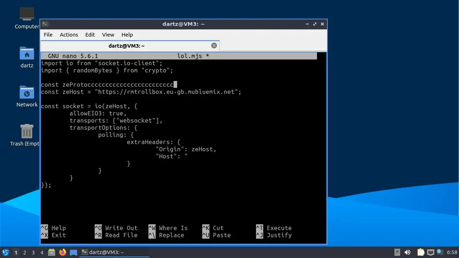
Task: Open the network connection tray icon
Action: (x=430, y=252)
